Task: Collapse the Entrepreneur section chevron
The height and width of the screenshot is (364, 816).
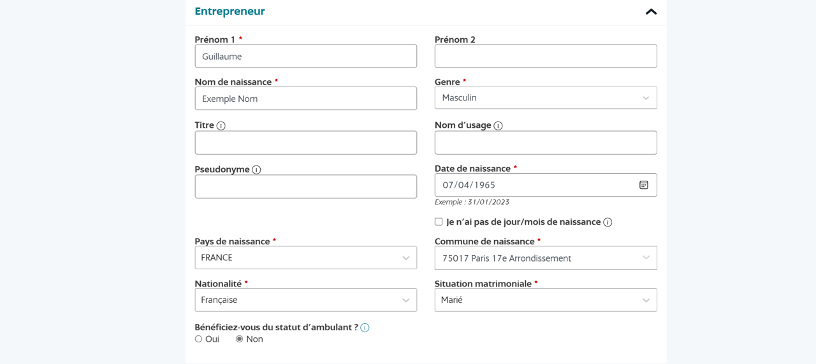Action: [x=651, y=11]
